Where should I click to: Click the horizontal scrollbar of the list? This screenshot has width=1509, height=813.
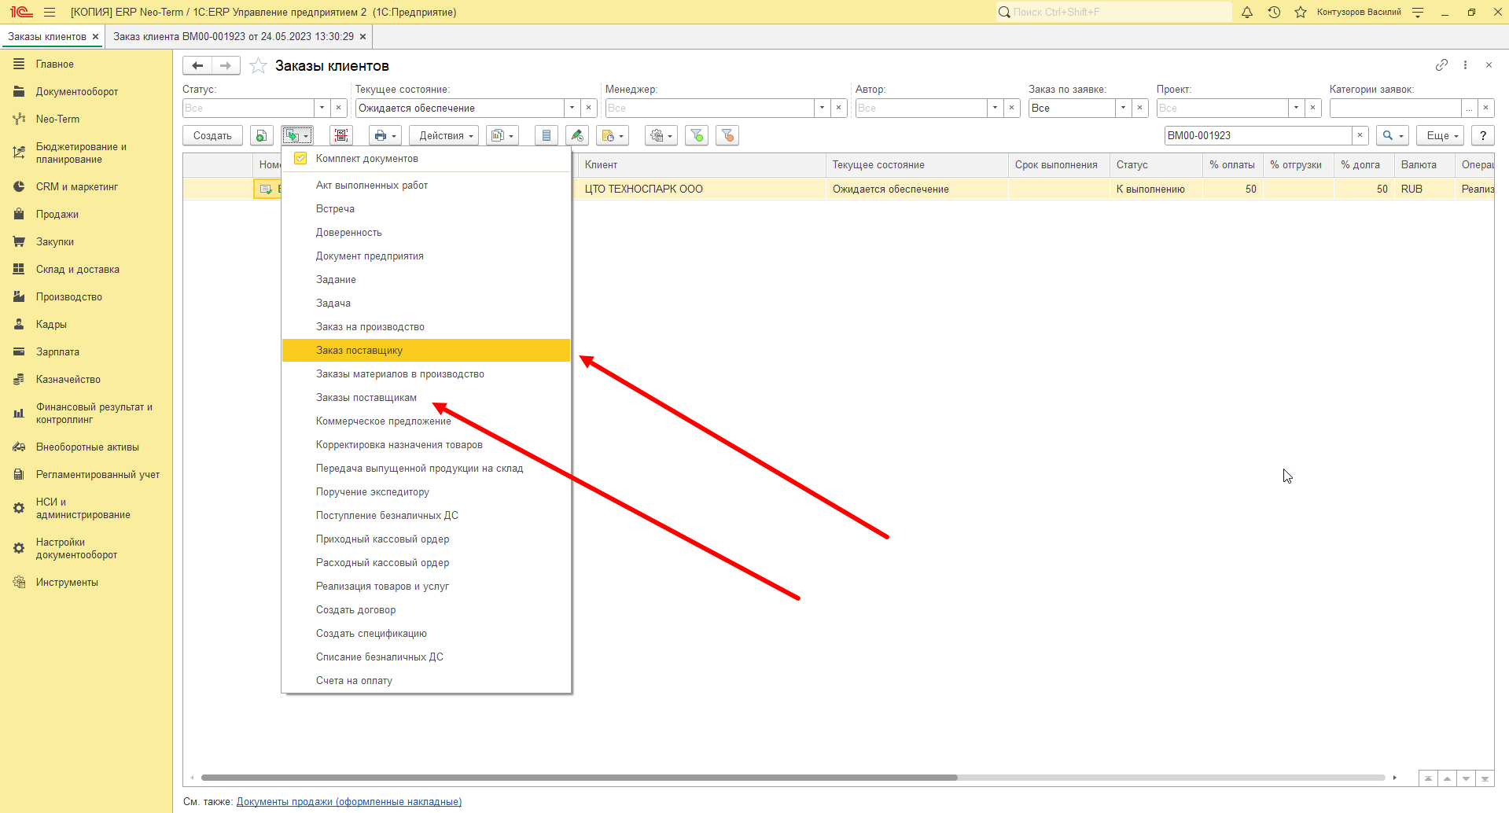pos(580,778)
